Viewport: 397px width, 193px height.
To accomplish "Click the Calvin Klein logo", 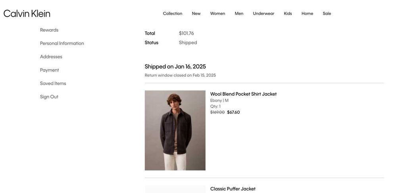I will (27, 14).
